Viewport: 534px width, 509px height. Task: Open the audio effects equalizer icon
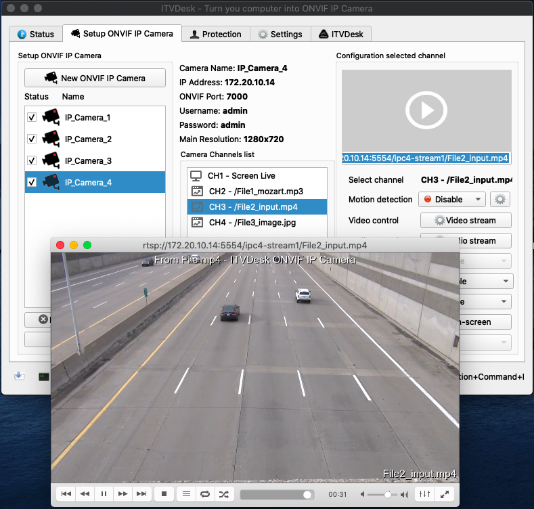tap(424, 494)
